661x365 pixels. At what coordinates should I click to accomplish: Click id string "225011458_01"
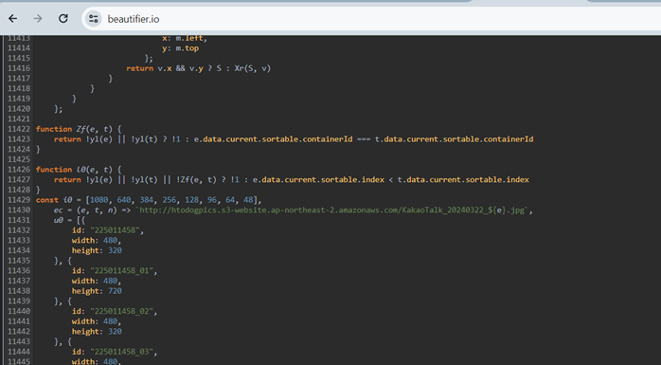[122, 271]
